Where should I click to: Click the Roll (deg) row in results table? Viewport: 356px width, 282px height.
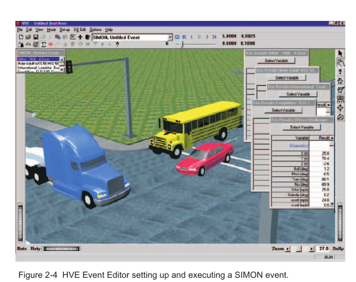click(301, 169)
